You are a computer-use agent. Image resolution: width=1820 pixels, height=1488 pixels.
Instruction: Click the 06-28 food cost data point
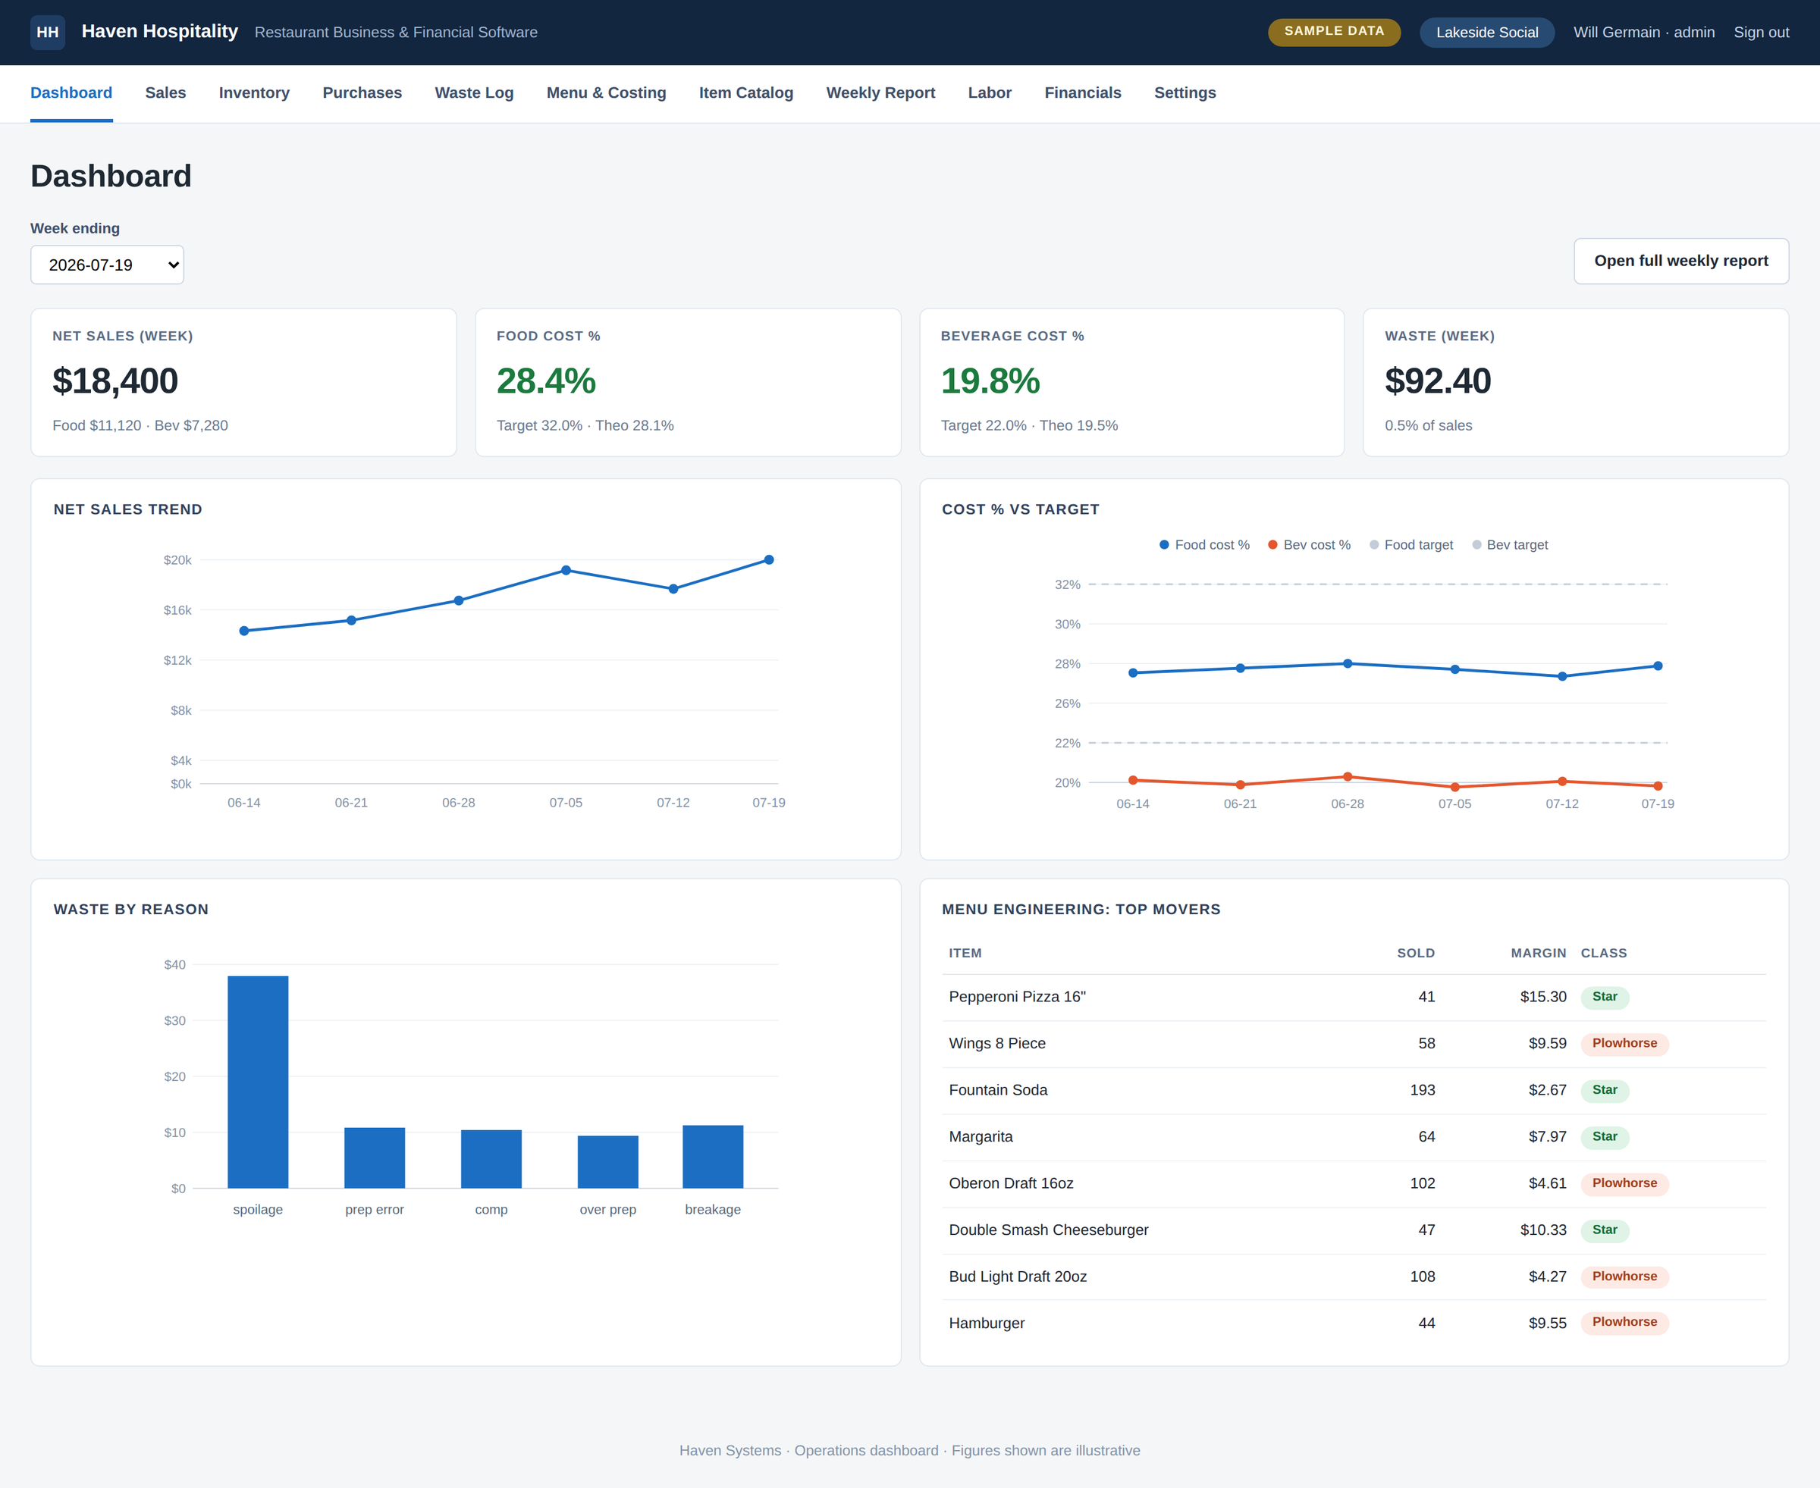click(1348, 663)
